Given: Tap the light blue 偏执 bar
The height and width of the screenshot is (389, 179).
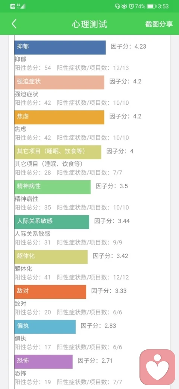Looking at the screenshot, I should point(45,327).
